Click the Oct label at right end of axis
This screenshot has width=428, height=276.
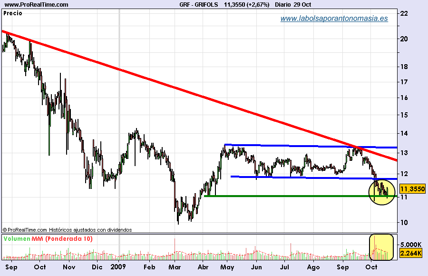(x=371, y=267)
